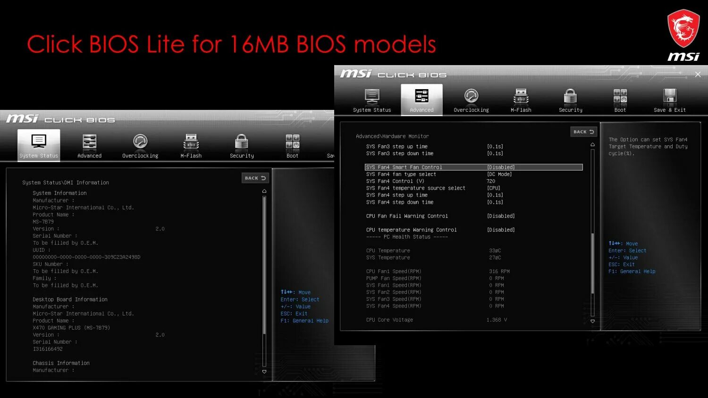Viewport: 708px width, 398px height.
Task: Open Security padlock icon in left BIOS window
Action: (x=242, y=141)
